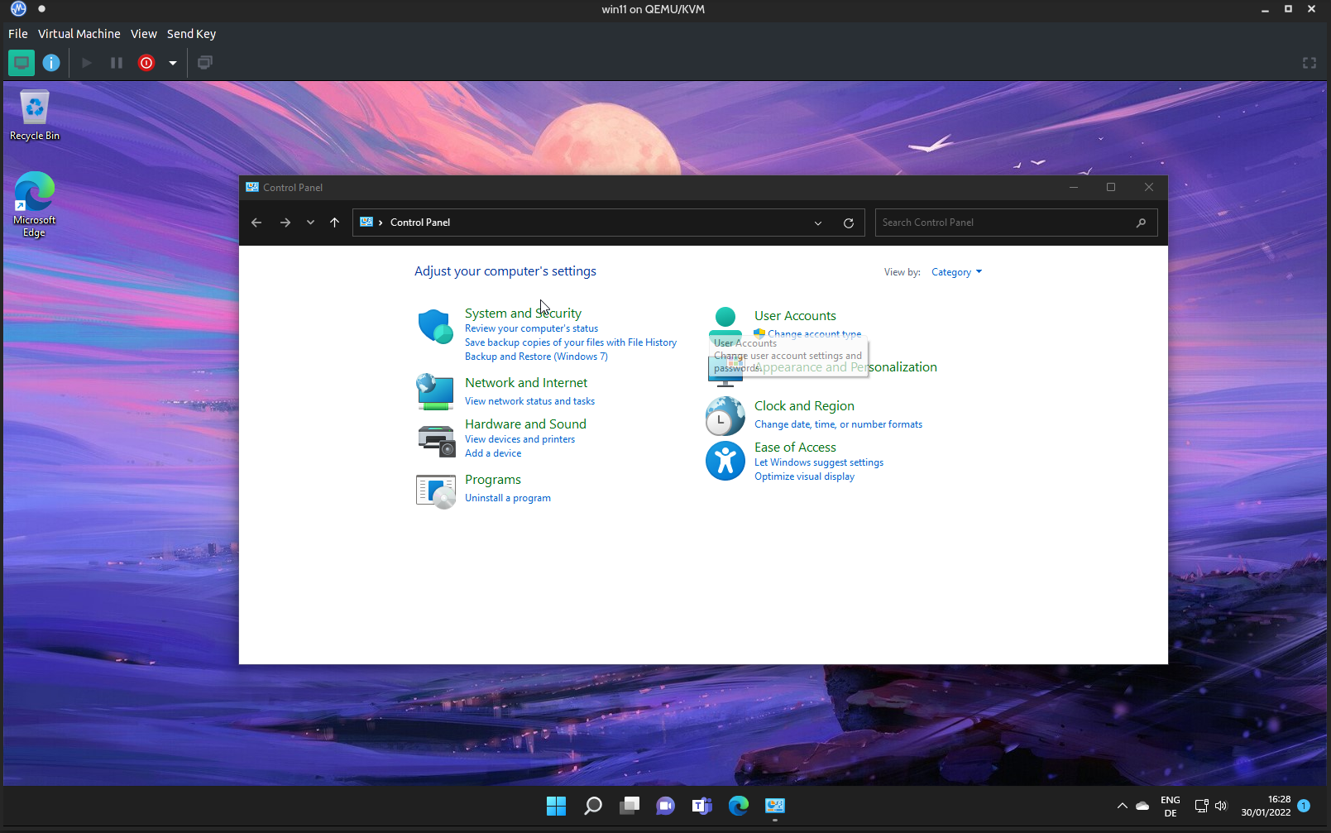
Task: Open the File menu
Action: point(18,34)
